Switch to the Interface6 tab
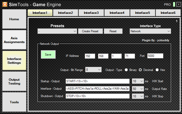The width and height of the screenshot is (182, 114). (168, 13)
